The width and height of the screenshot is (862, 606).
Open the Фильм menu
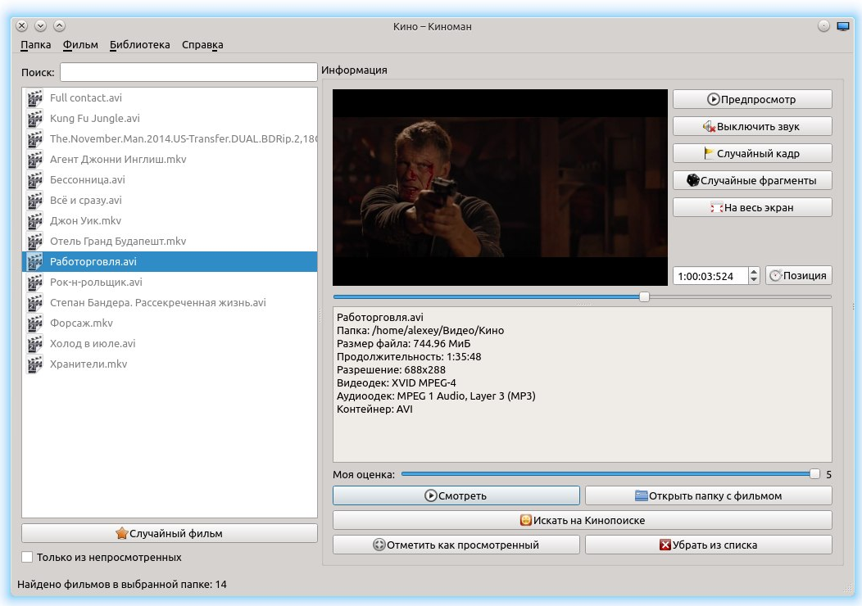[80, 45]
